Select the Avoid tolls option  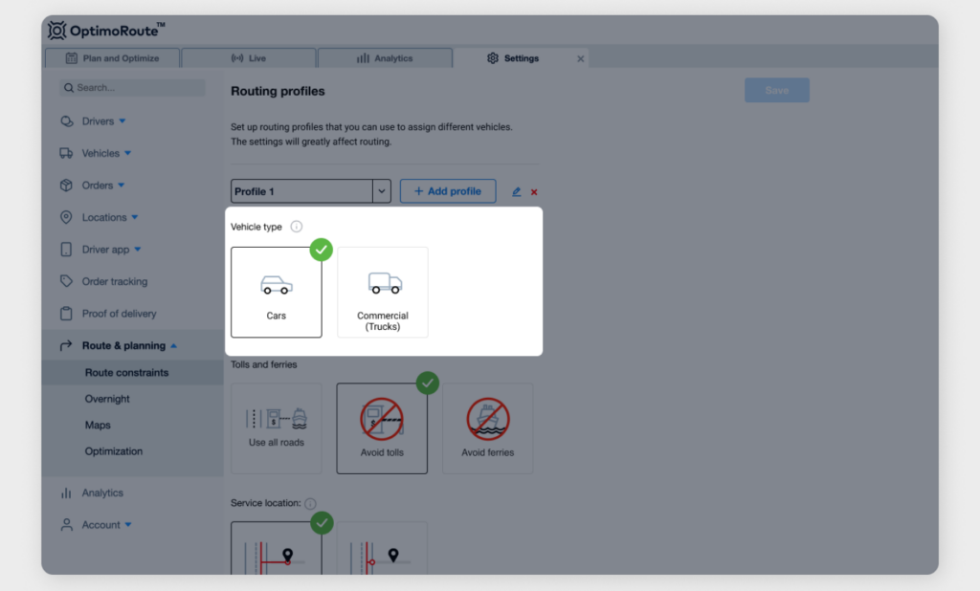tap(382, 428)
